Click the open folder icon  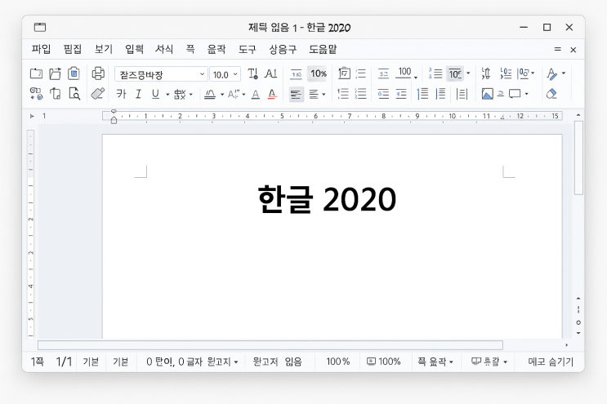(55, 73)
